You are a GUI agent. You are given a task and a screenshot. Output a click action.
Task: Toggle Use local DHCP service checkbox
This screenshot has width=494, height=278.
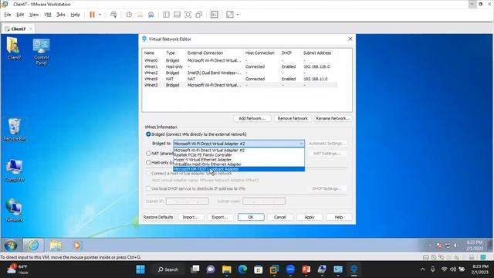point(148,188)
